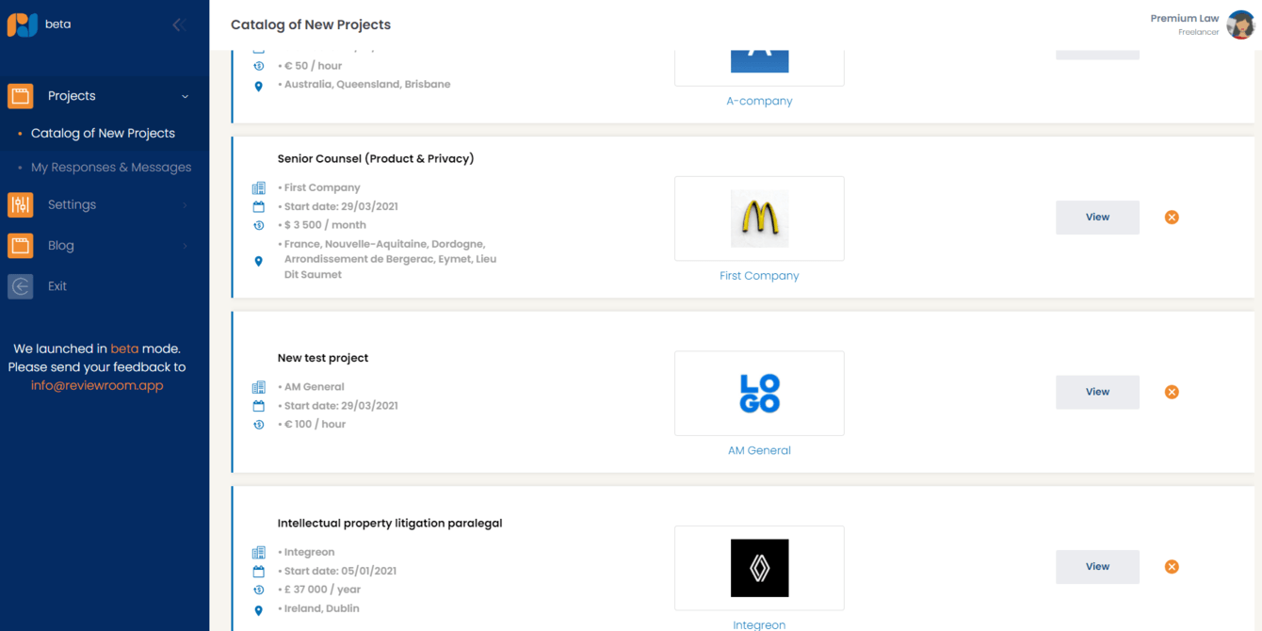The height and width of the screenshot is (631, 1262).
Task: View the New test project
Action: click(1097, 392)
